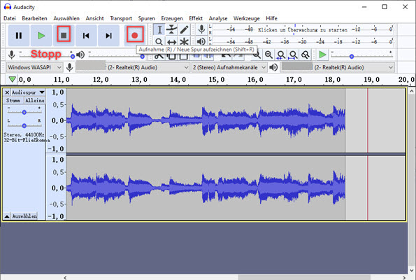Screen dimensions: 416x280
Task: Open the Hilfe menu
Action: (271, 18)
